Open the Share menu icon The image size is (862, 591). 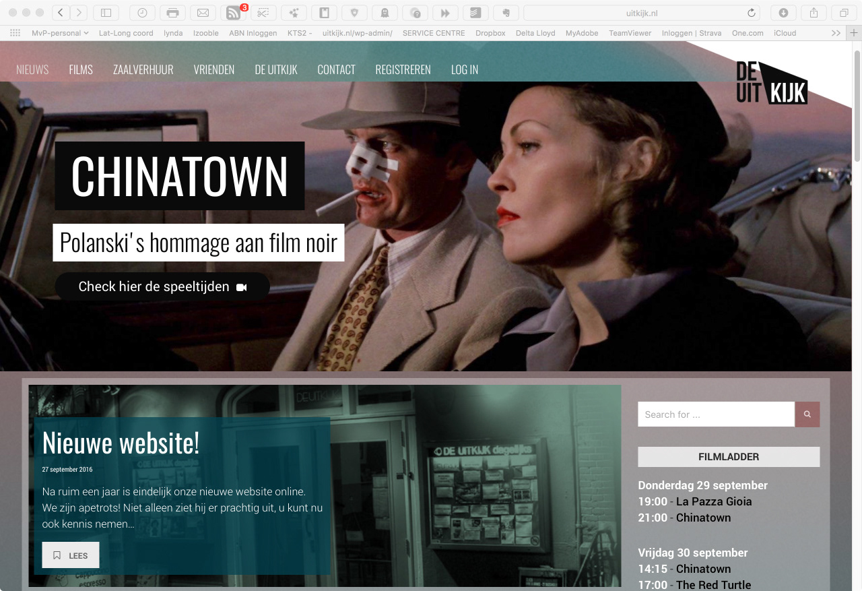coord(814,13)
